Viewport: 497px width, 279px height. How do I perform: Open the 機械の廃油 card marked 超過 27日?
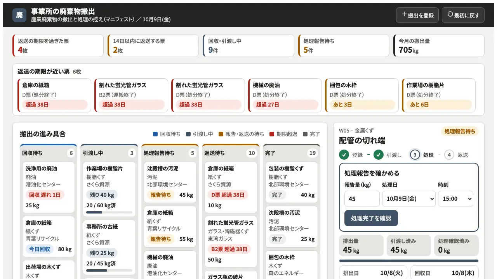pyautogui.click(x=285, y=95)
